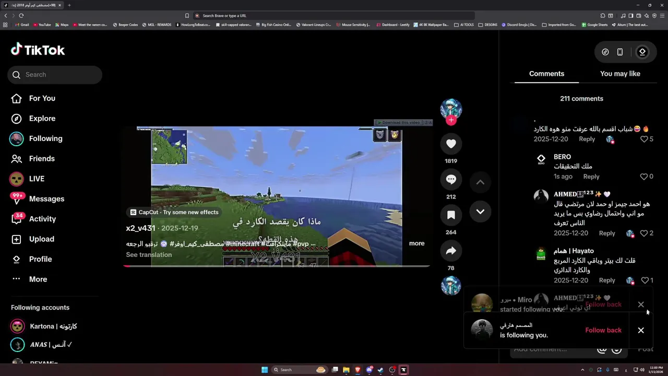The width and height of the screenshot is (668, 376).
Task: Go to the Explore page
Action: 42,119
